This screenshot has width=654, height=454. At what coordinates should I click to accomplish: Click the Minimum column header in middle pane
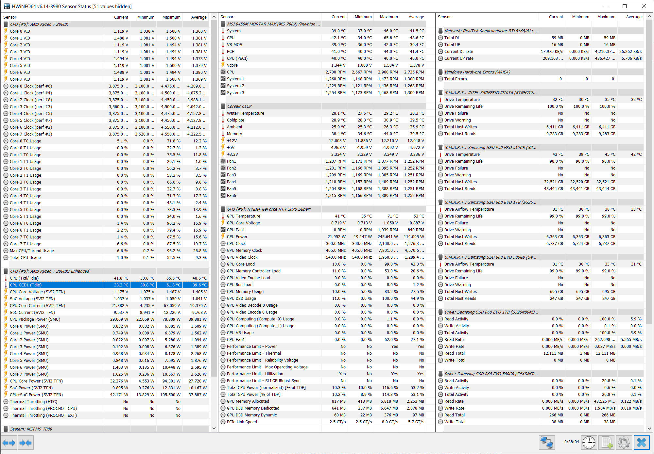(361, 17)
